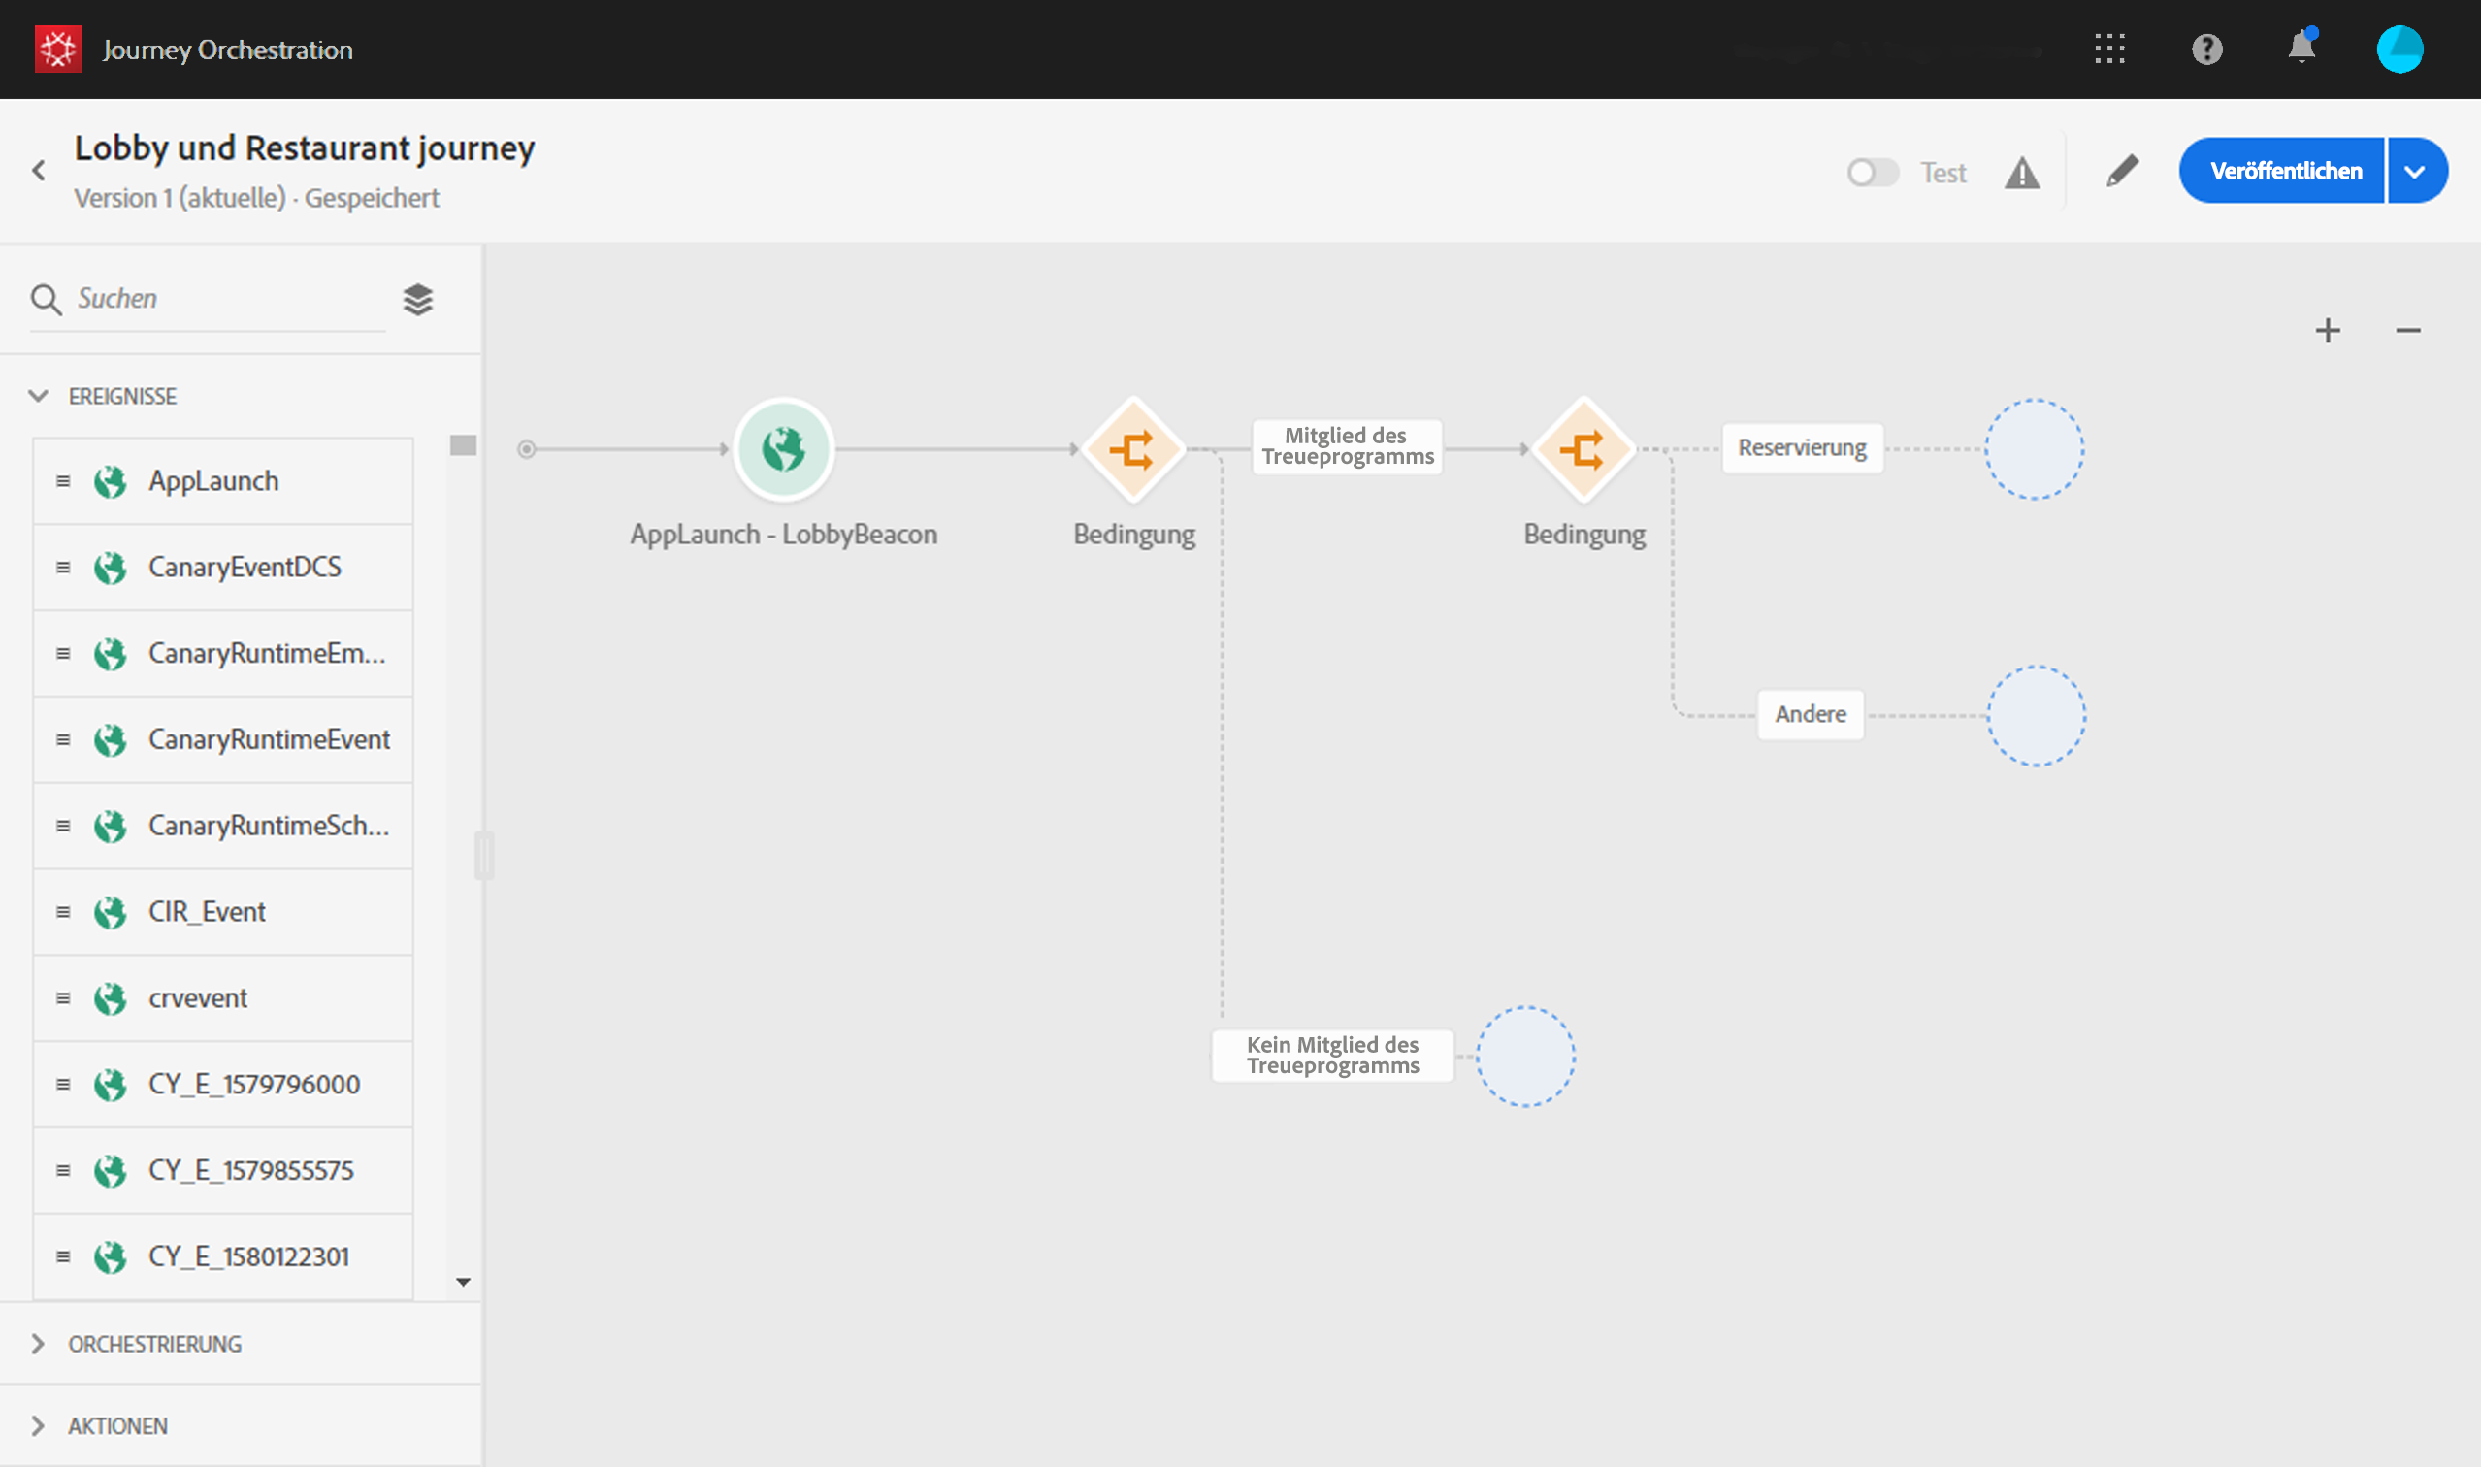
Task: Open the notifications bell
Action: tap(2301, 48)
